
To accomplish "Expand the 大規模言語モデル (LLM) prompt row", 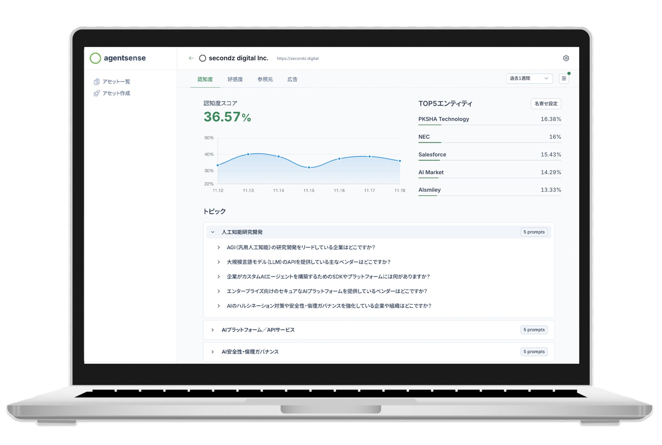I will click(219, 262).
